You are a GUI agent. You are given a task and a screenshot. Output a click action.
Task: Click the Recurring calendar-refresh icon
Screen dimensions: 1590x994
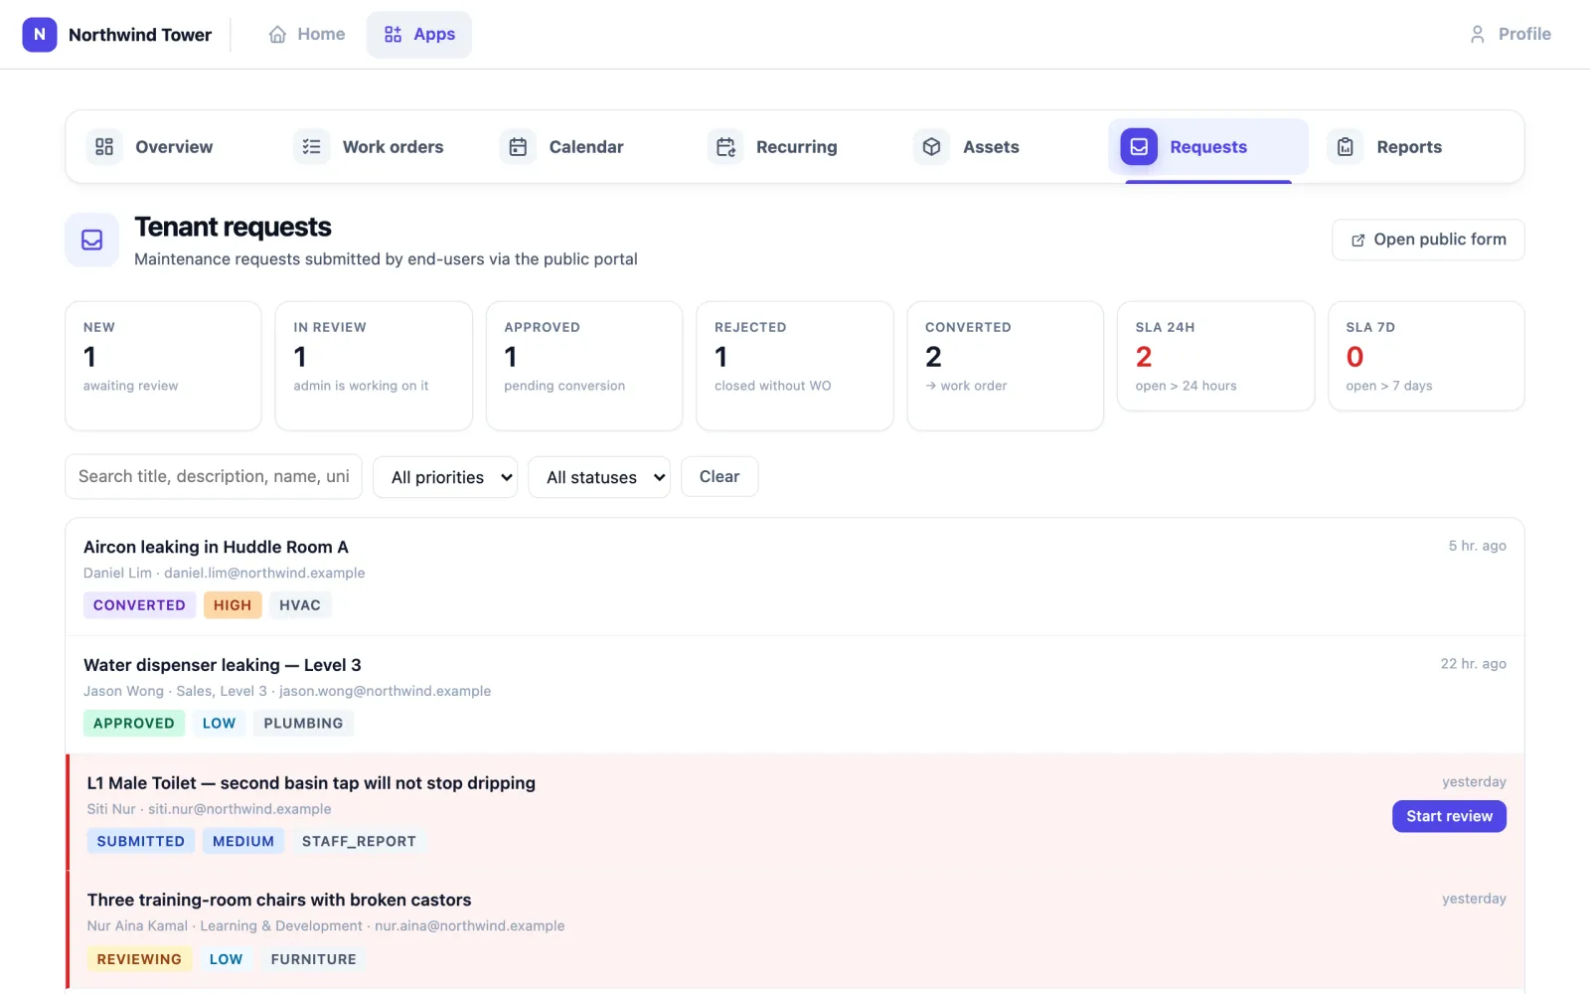725,147
